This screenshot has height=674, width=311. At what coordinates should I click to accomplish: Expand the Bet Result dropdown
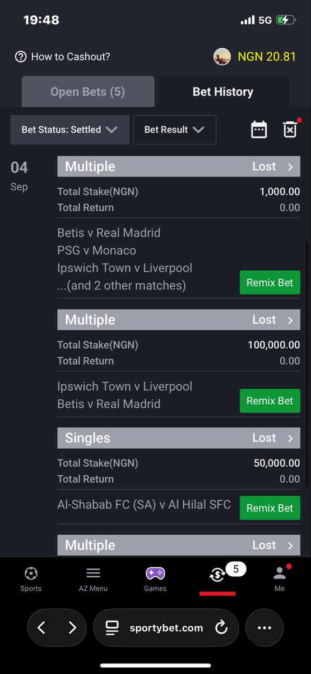pyautogui.click(x=175, y=130)
